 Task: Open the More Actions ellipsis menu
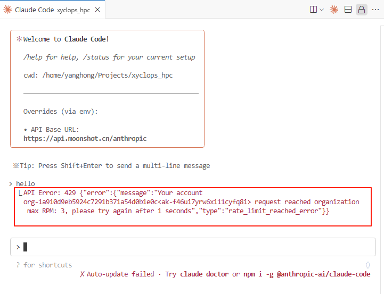pyautogui.click(x=375, y=10)
